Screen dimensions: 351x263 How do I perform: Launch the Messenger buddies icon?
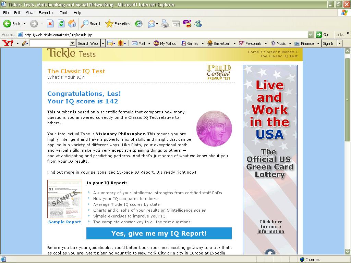pyautogui.click(x=198, y=24)
